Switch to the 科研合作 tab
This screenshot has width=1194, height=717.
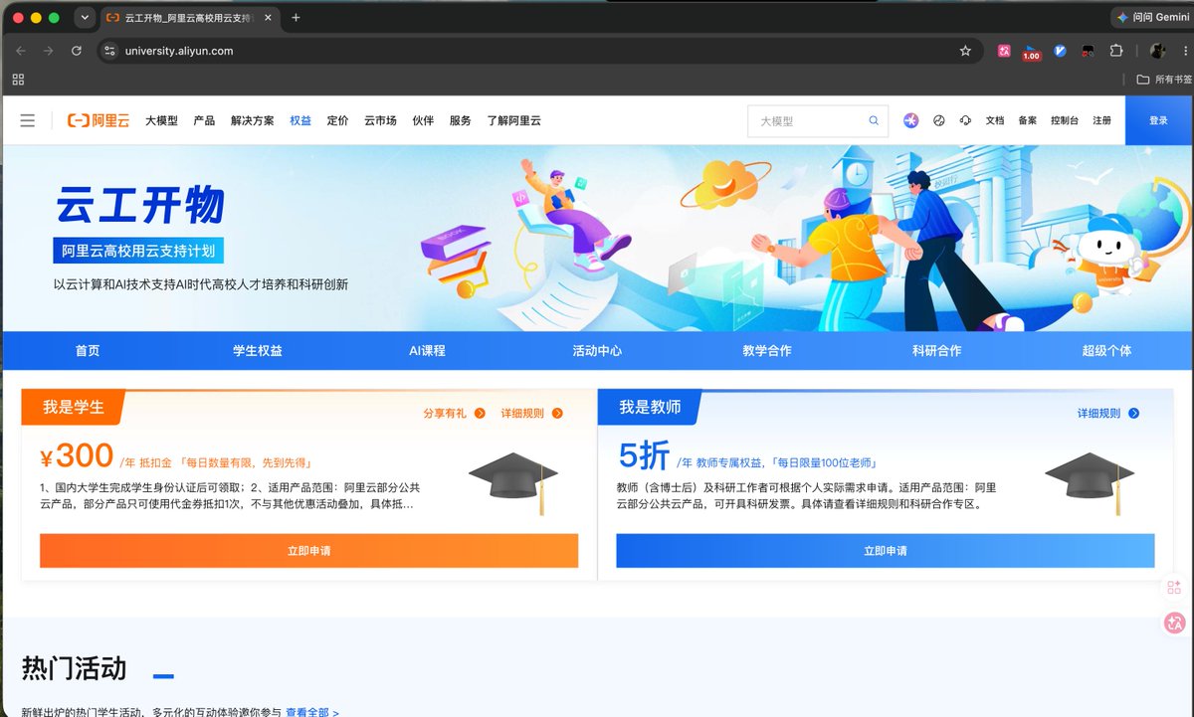[936, 351]
